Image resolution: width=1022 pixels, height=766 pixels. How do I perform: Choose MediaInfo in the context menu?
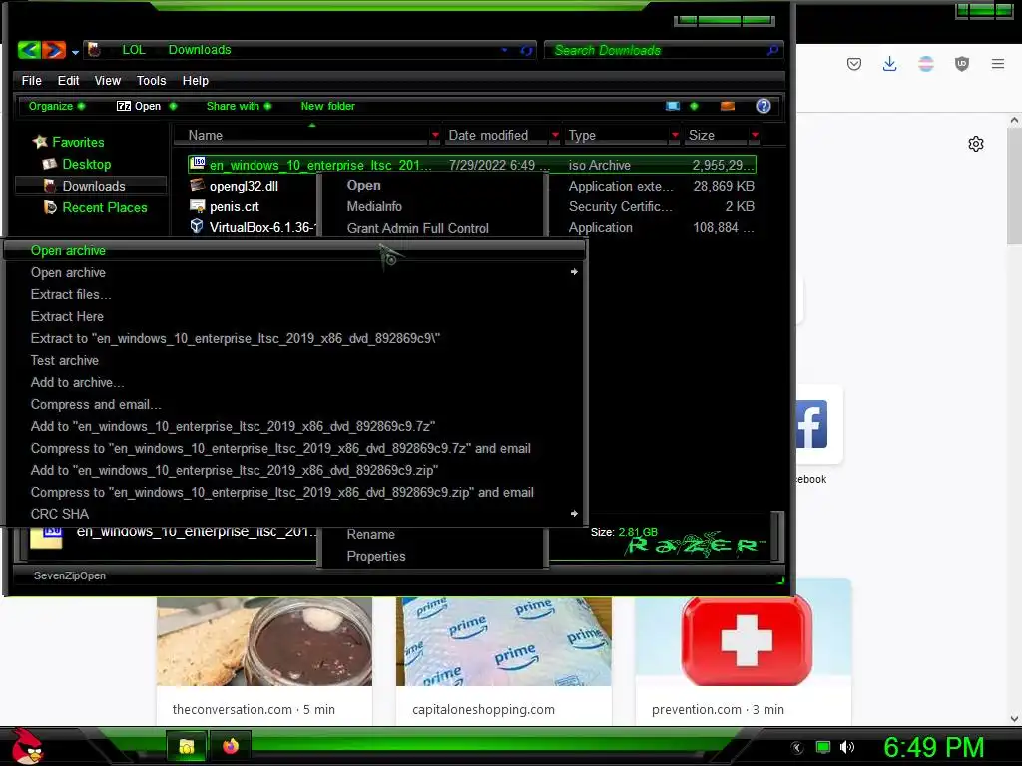click(x=374, y=206)
